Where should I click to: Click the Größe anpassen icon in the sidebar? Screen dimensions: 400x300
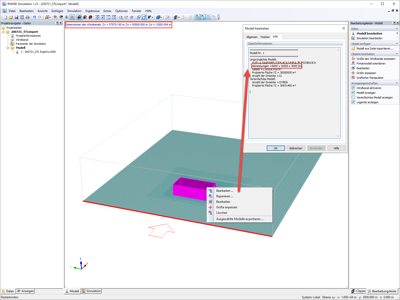coord(353,73)
